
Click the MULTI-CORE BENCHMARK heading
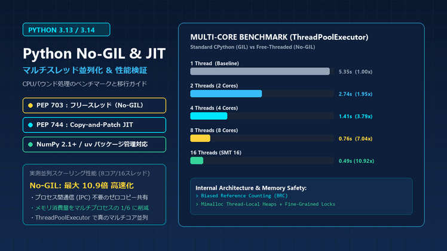[x=279, y=37]
